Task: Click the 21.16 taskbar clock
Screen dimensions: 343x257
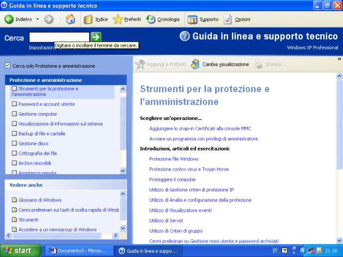Action: click(331, 251)
